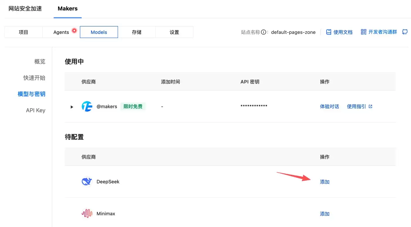Click the DeepSeek whale logo
Image resolution: width=411 pixels, height=227 pixels.
[87, 182]
